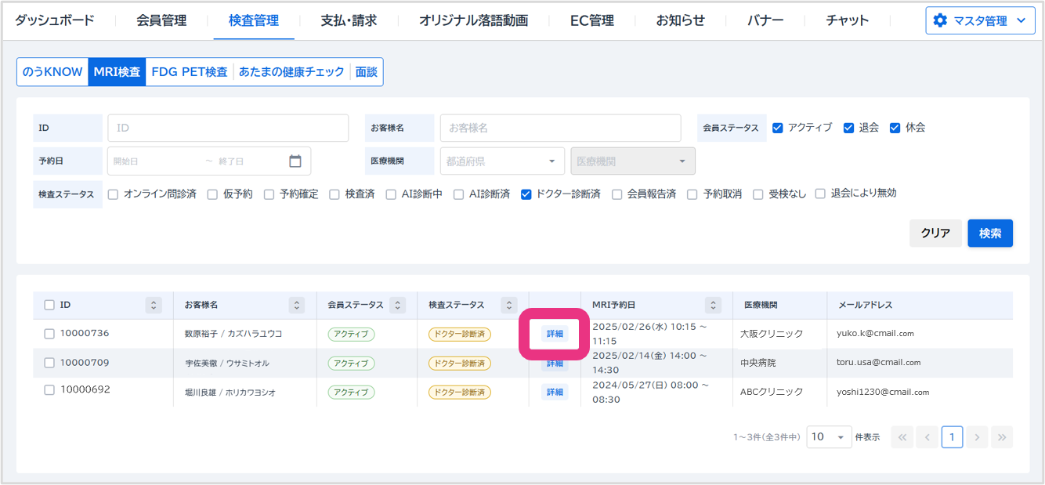Click the お客様名 search input field
The height and width of the screenshot is (485, 1045).
pos(560,128)
